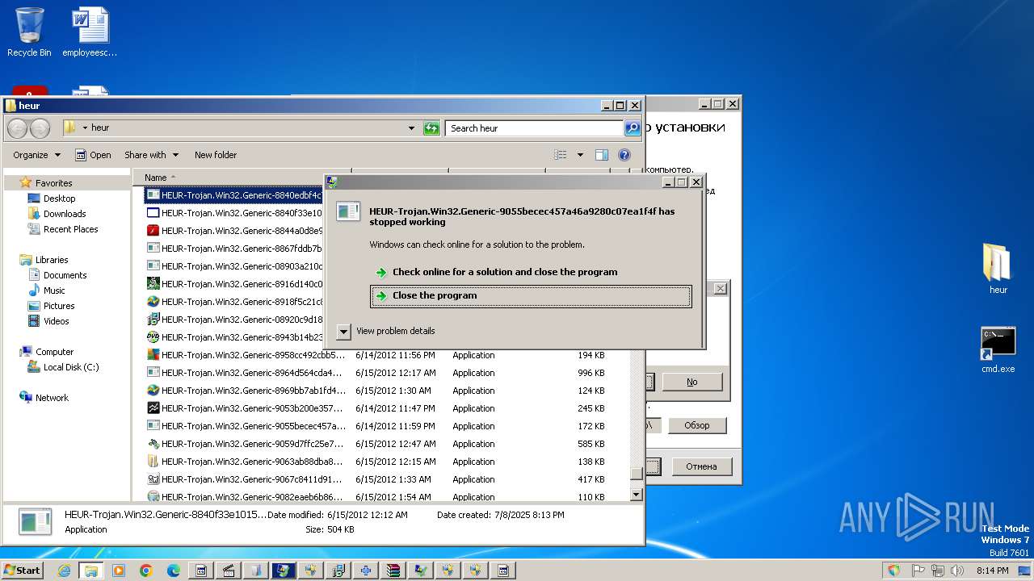The image size is (1034, 581).
Task: Open Windows Media Player from taskbar
Action: coord(119,571)
